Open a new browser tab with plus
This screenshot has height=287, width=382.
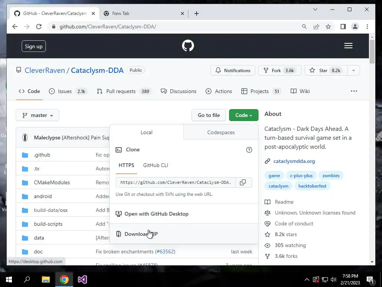pyautogui.click(x=196, y=13)
